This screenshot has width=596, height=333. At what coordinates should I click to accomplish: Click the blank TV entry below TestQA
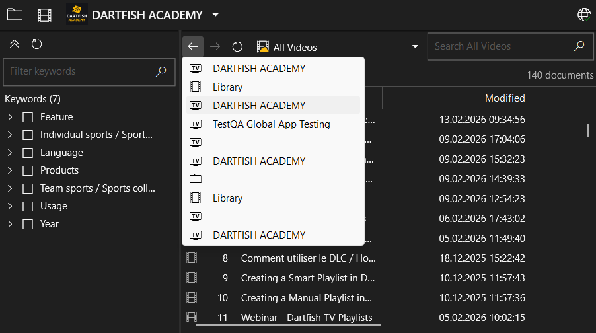click(273, 143)
